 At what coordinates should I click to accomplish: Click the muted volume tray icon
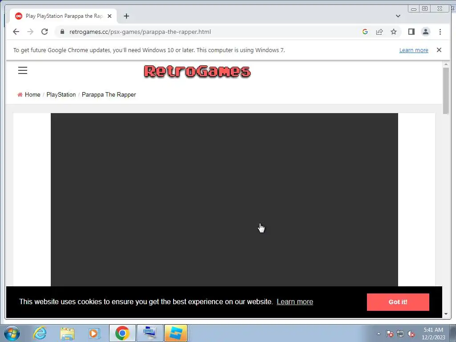411,334
